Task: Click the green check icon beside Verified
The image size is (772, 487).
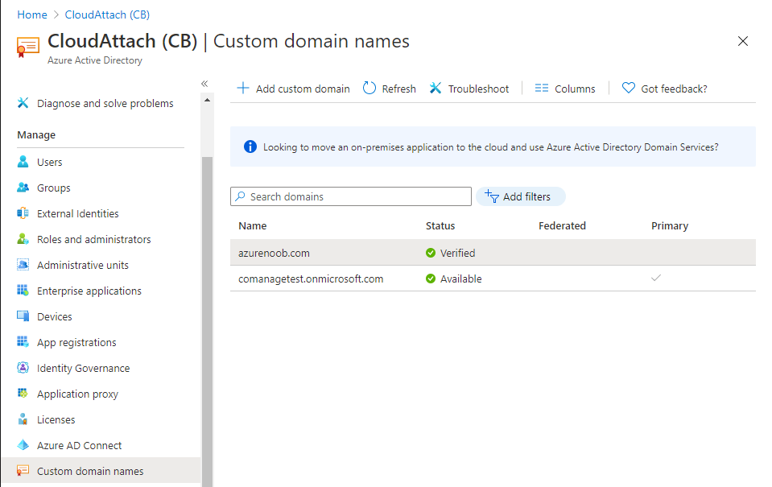Action: pos(431,253)
